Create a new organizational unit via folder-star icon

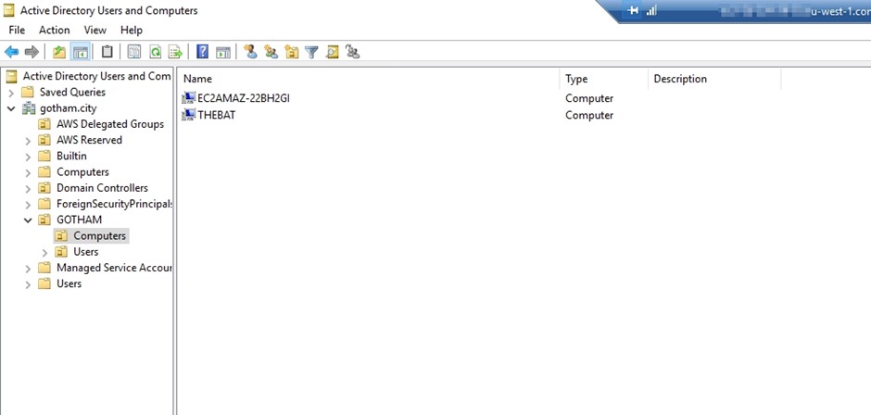292,52
